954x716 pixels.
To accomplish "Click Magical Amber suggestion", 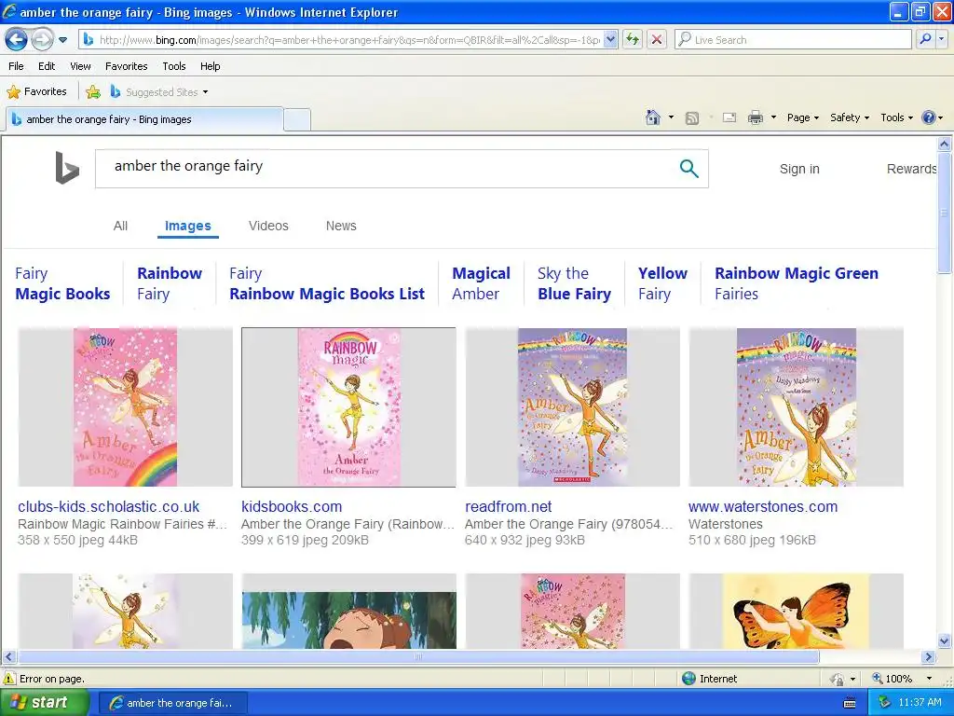I will point(482,283).
